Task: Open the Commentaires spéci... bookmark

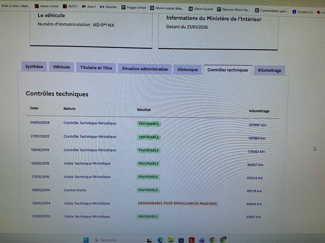Action: pos(272,11)
